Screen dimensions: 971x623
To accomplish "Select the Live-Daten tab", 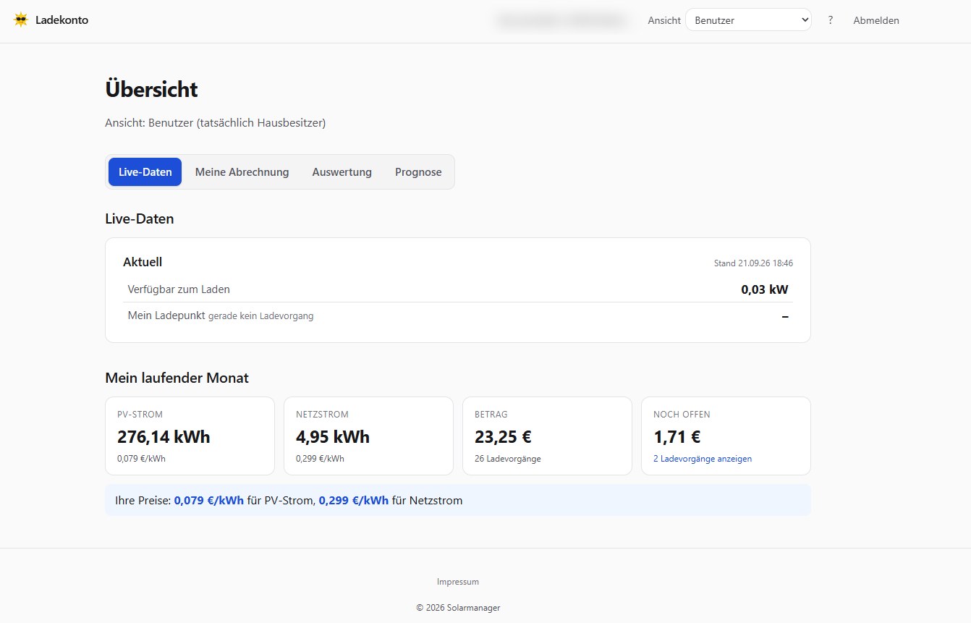I will pyautogui.click(x=145, y=172).
